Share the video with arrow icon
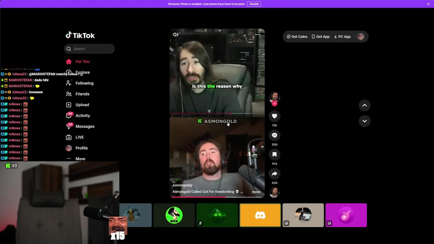 click(x=274, y=174)
